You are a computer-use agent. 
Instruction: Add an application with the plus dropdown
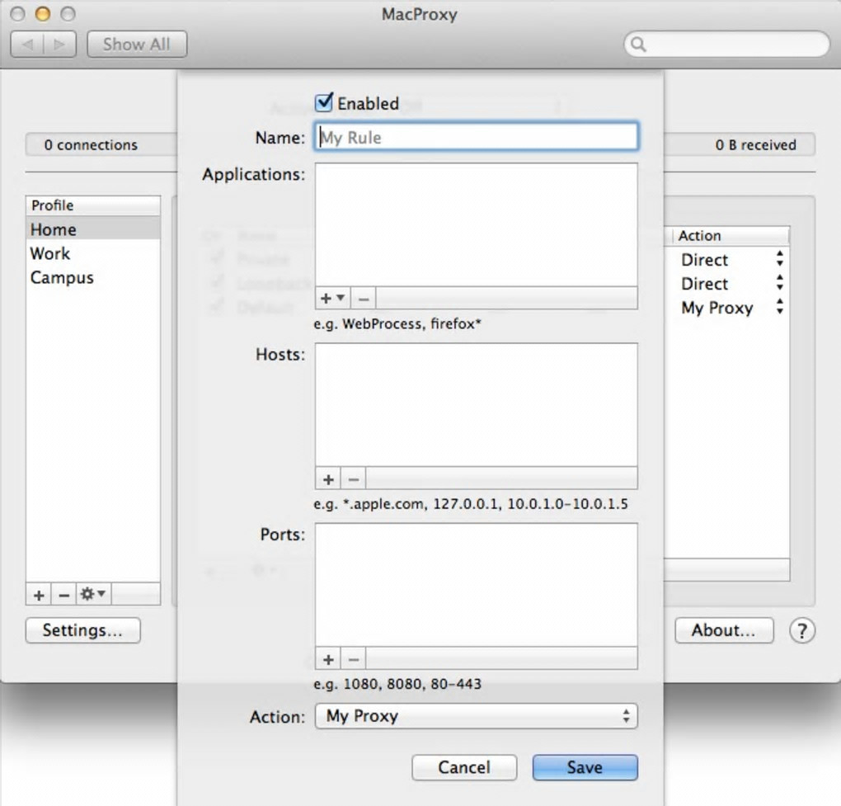tap(332, 298)
